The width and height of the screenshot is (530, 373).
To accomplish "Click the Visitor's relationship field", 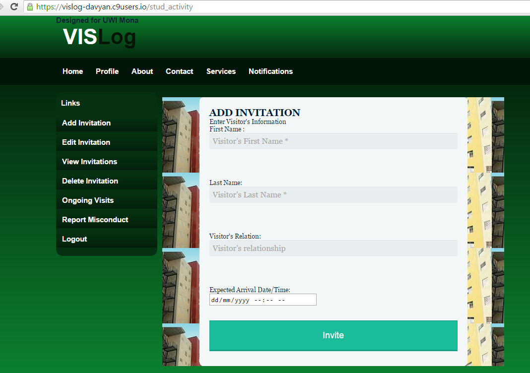I will pyautogui.click(x=333, y=249).
